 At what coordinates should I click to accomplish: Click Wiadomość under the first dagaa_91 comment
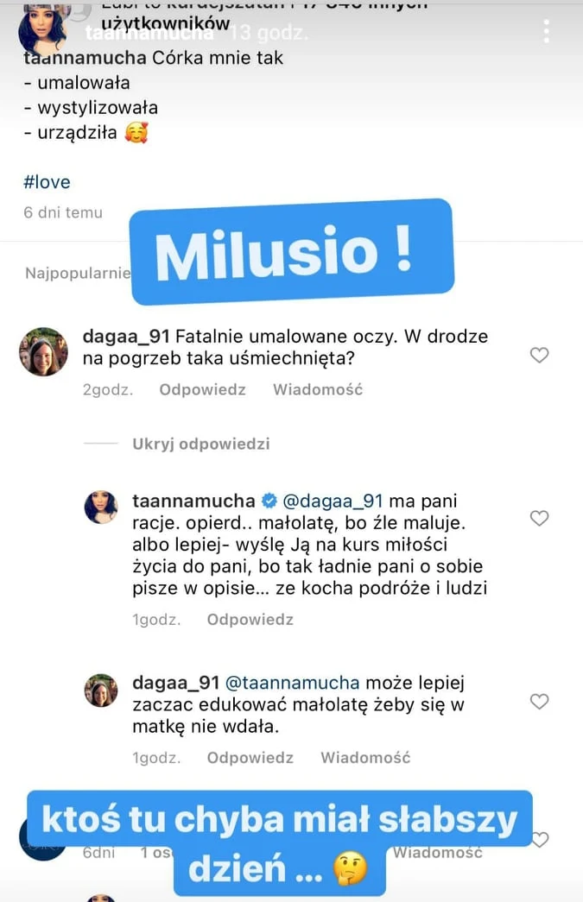pos(317,389)
